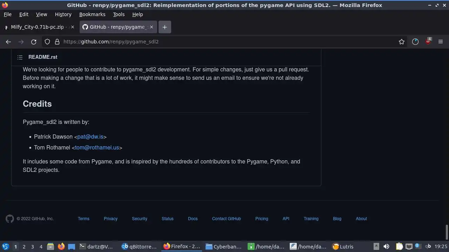Open the Training footer link
This screenshot has height=252, width=449.
(311, 219)
